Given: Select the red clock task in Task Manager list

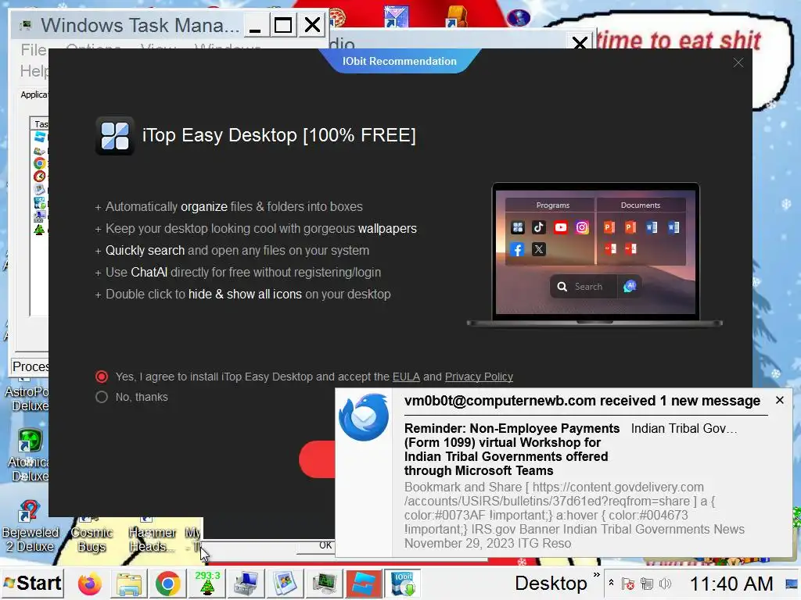Looking at the screenshot, I should click(x=40, y=177).
